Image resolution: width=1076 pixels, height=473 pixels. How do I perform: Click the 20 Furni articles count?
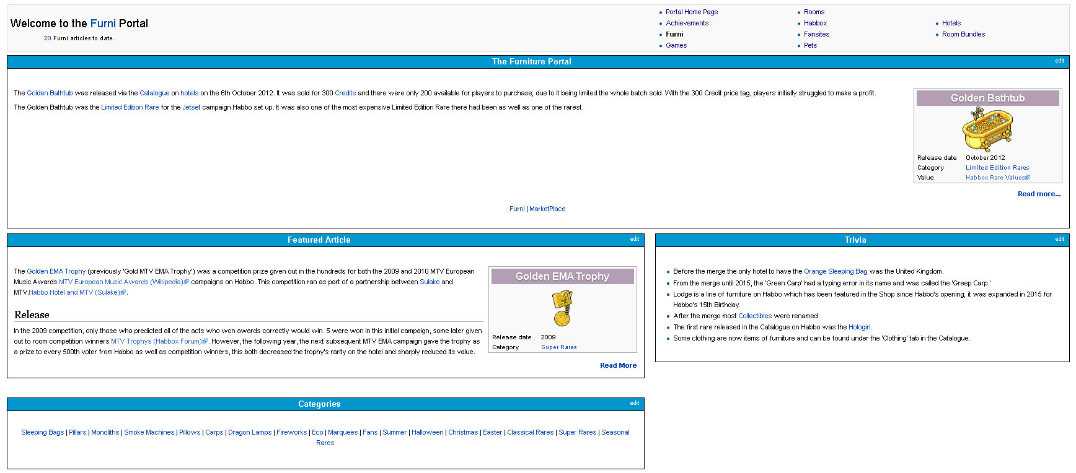point(47,38)
